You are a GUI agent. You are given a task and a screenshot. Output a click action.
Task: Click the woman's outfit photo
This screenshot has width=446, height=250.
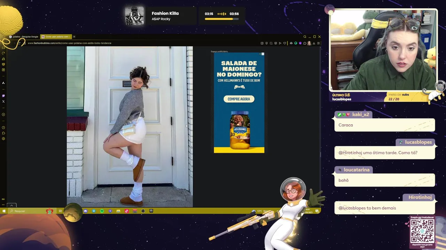(130, 127)
